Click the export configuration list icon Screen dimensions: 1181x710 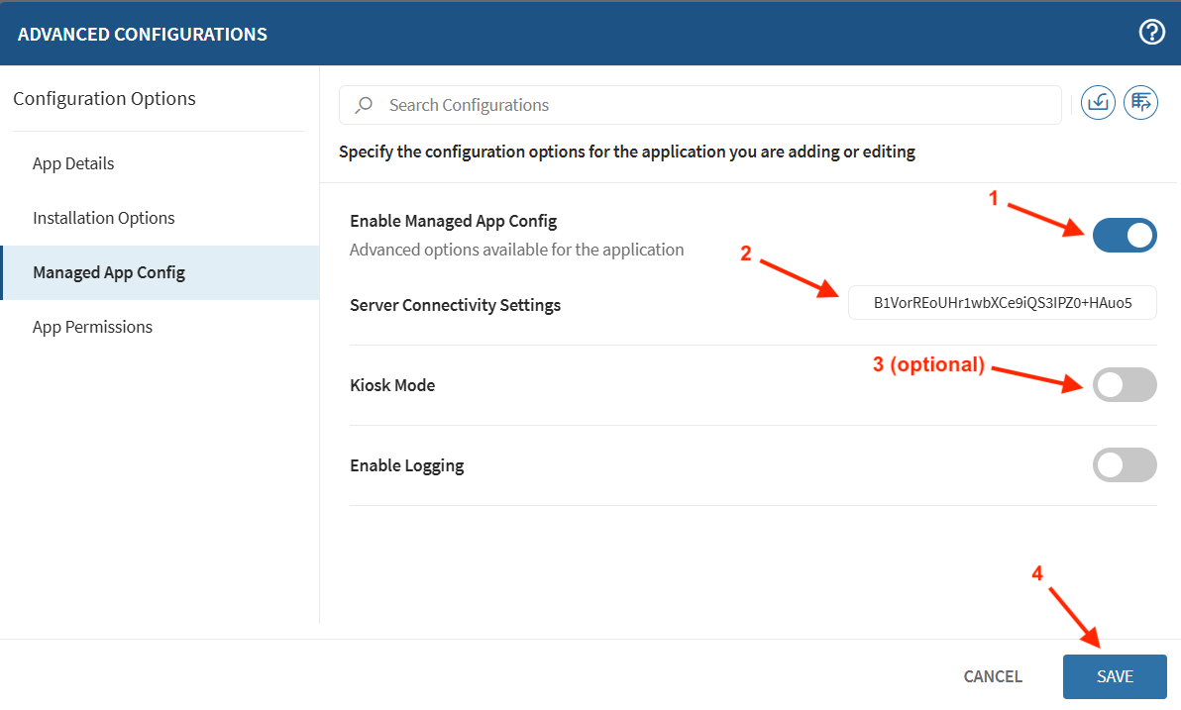1140,102
